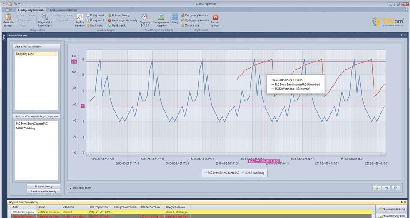Image resolution: width=410 pixels, height=218 pixels.
Task: Sort by the Obiekt column header
Action: [49, 207]
